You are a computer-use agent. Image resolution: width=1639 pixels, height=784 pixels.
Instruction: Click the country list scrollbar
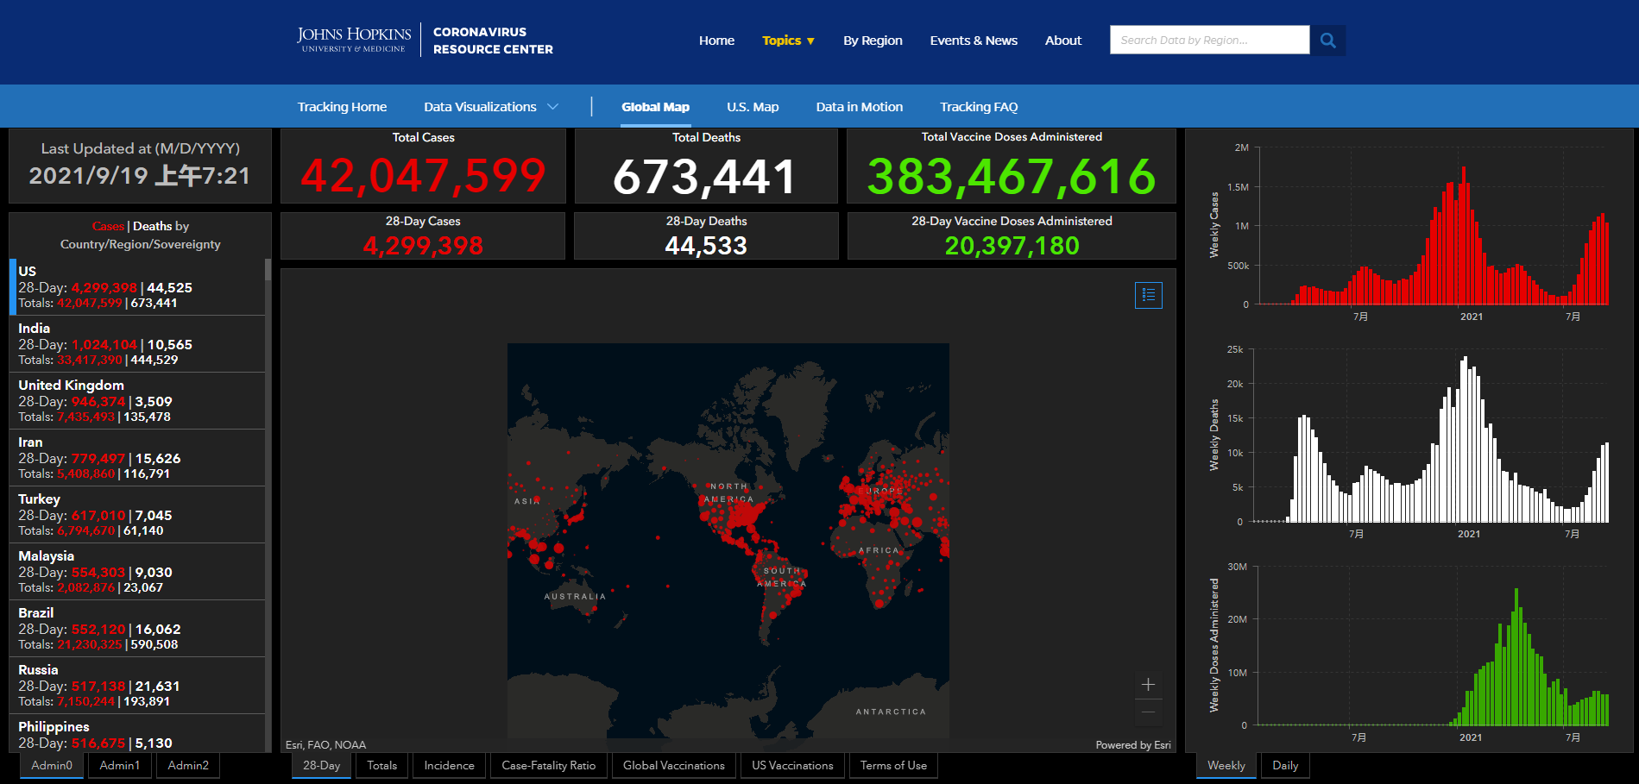tap(268, 500)
